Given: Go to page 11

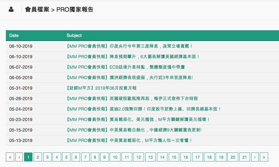Looking at the screenshot, I should pos(127,157).
